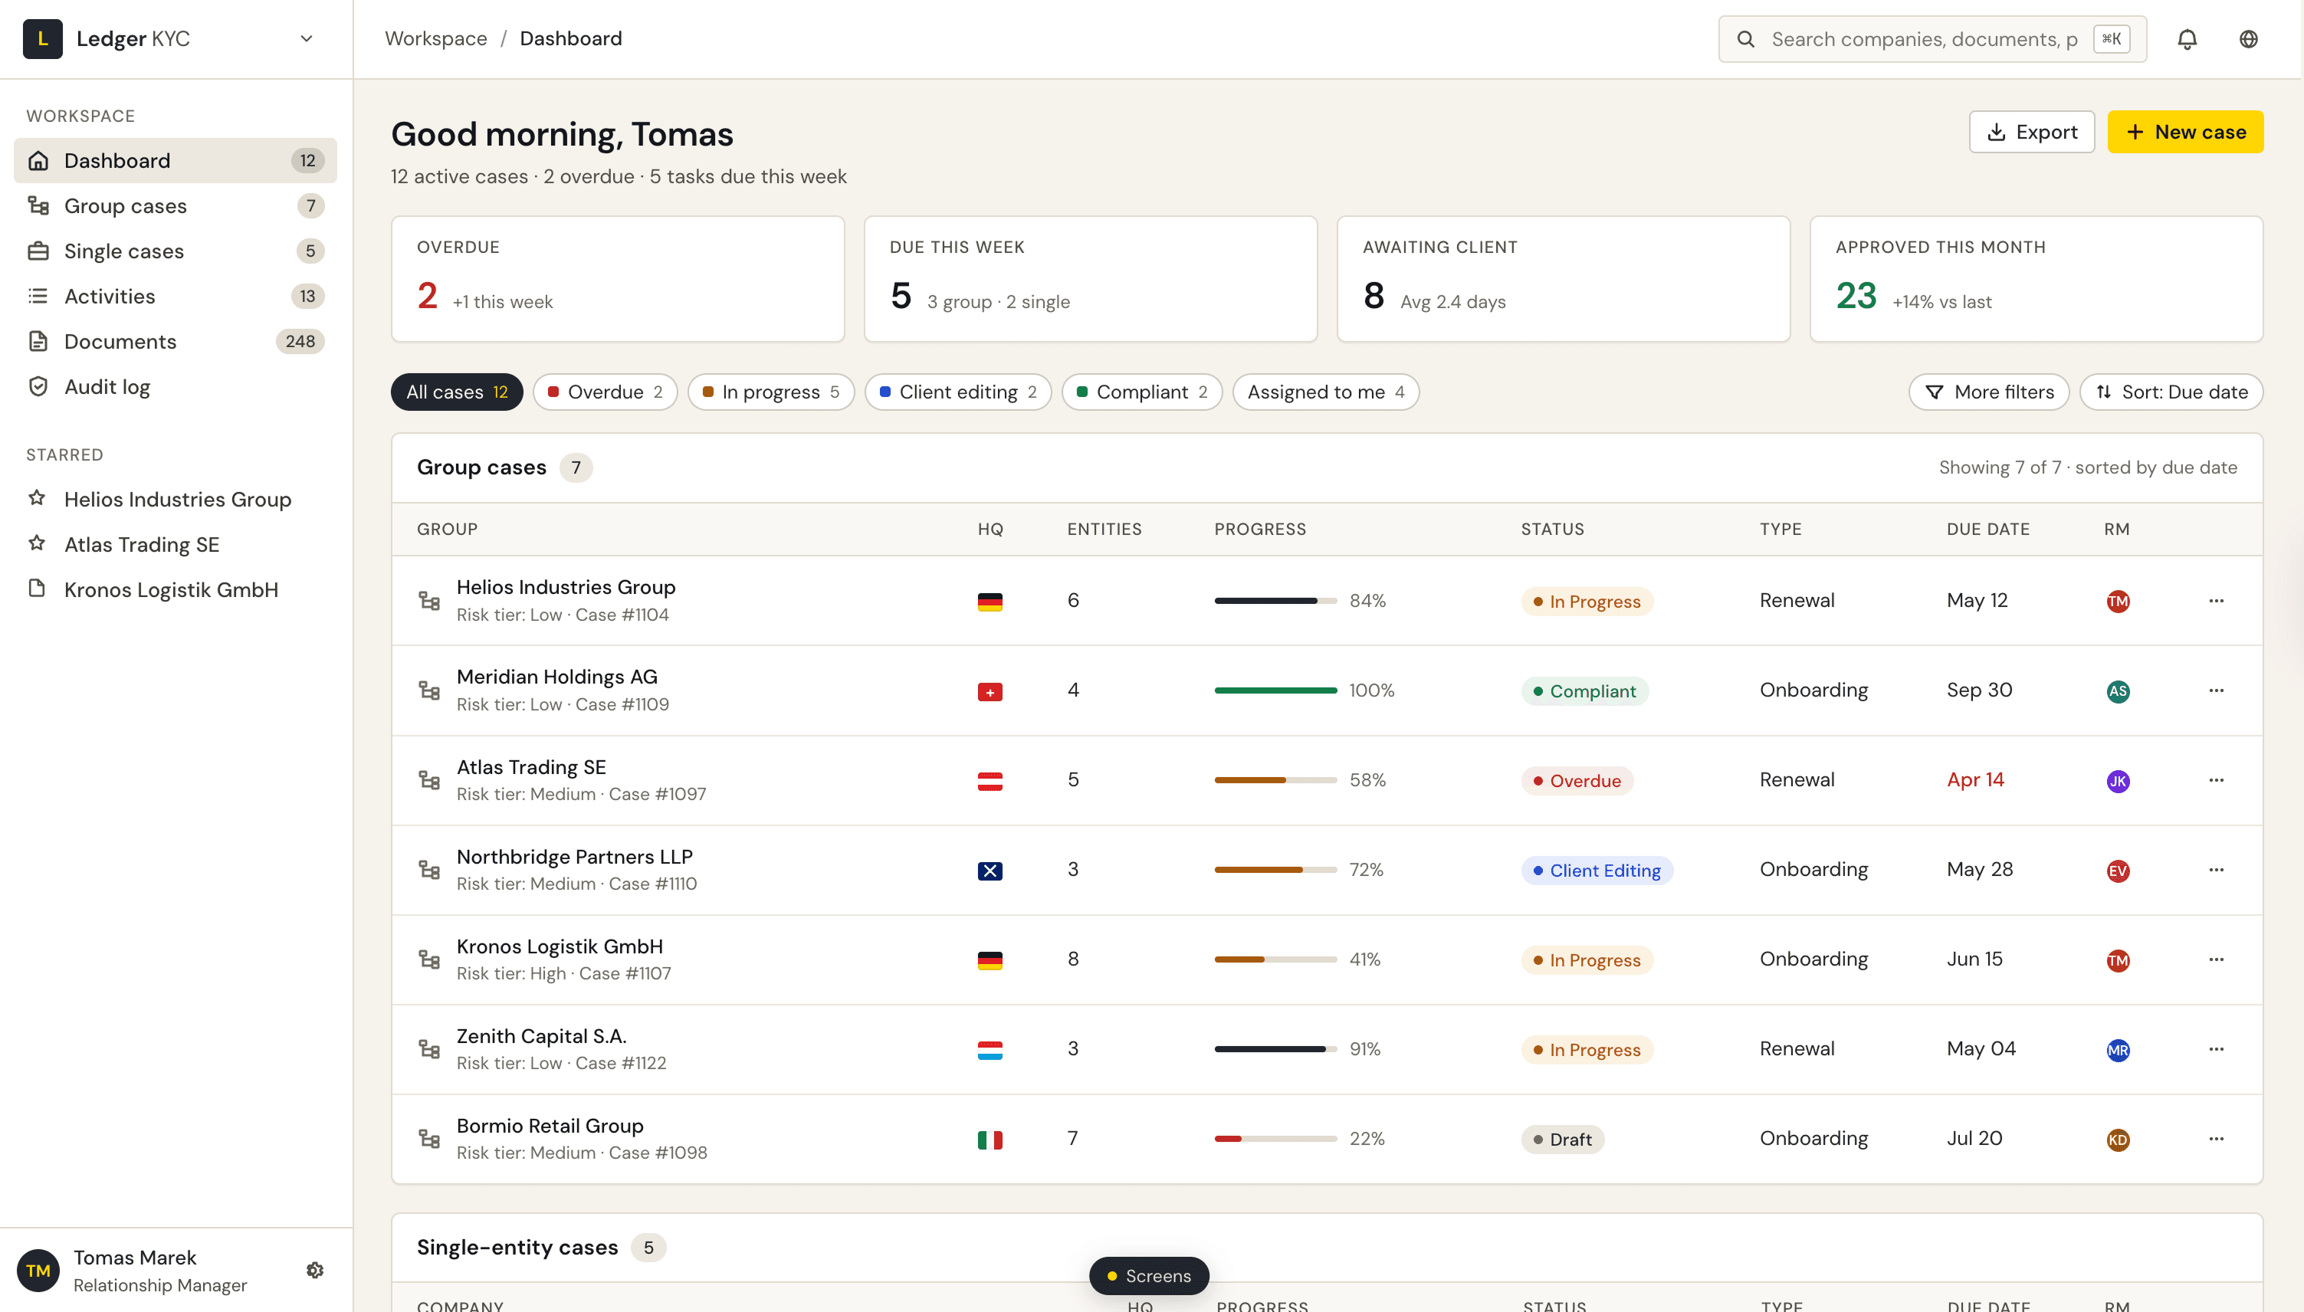
Task: Open the workspace switcher chevron next to Ledger KYC
Action: pos(307,39)
